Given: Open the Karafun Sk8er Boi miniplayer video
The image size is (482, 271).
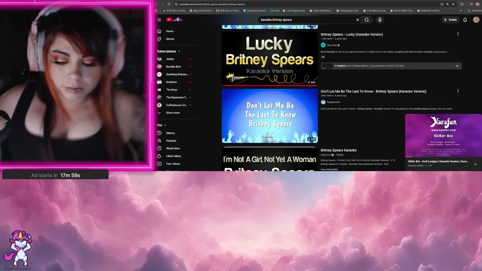Looking at the screenshot, I should [444, 135].
